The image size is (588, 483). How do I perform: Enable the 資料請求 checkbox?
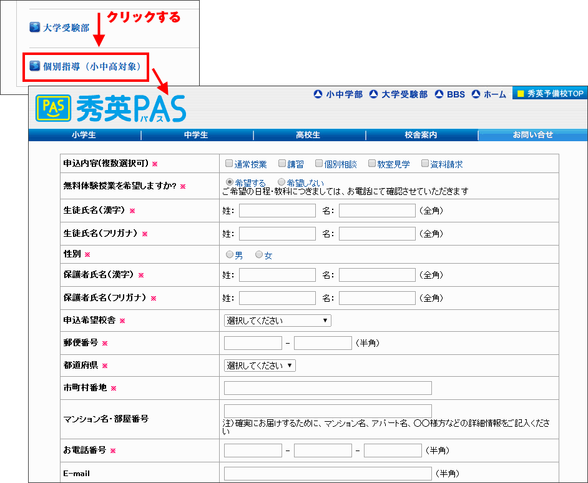tap(426, 164)
